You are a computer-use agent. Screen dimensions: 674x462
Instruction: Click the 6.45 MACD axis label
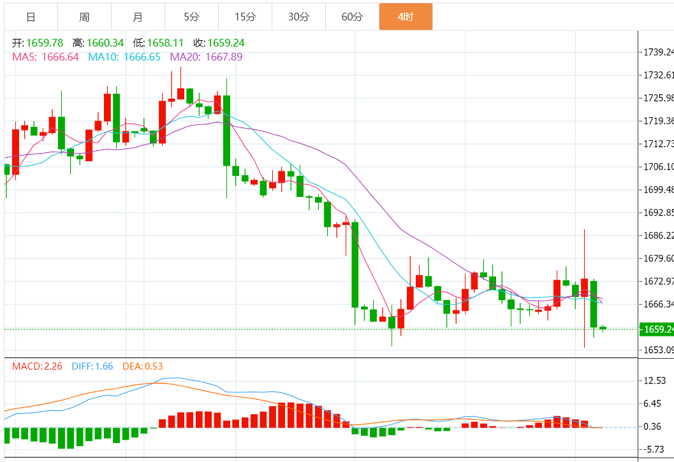point(652,403)
